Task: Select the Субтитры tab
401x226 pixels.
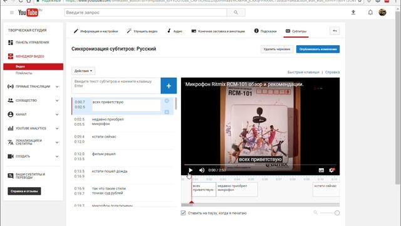Action: (x=296, y=31)
